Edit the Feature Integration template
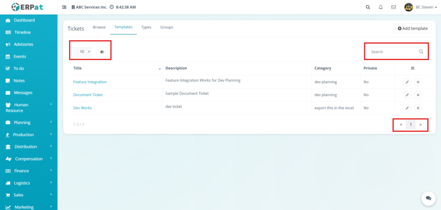Image resolution: width=441 pixels, height=210 pixels. click(x=407, y=82)
